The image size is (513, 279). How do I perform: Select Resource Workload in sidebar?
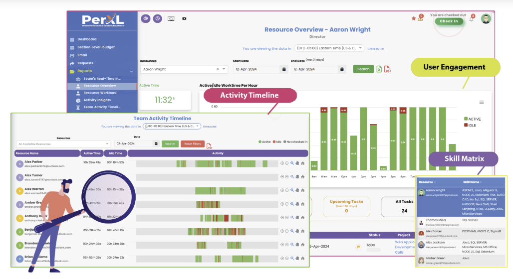100,93
